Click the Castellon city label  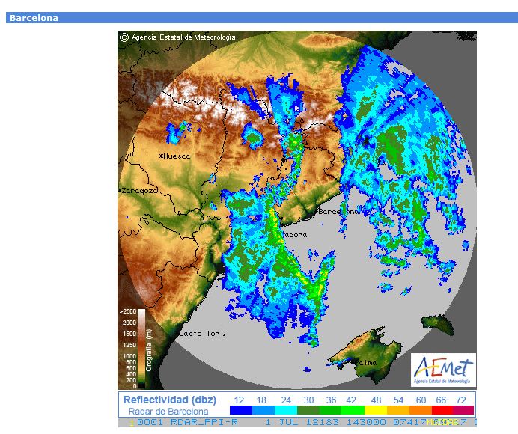(200, 332)
